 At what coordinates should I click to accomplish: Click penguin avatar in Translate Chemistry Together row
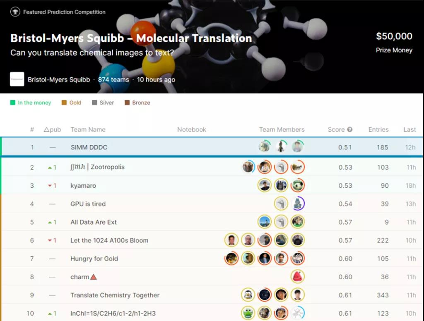[x=248, y=295]
